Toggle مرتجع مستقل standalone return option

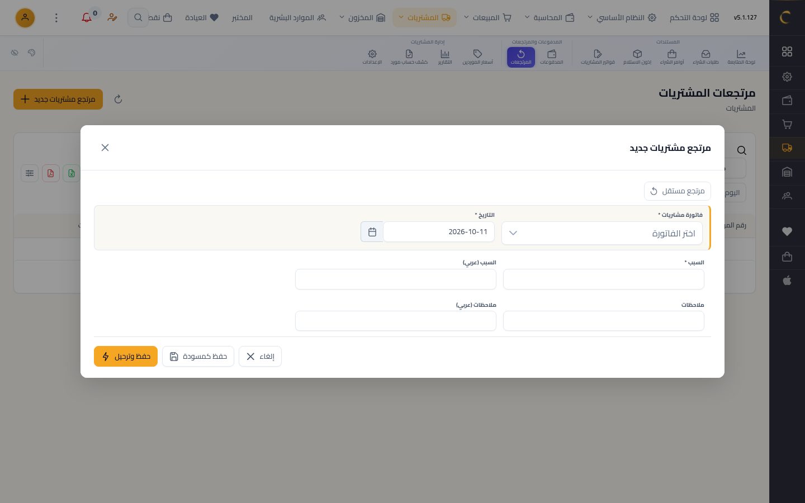678,191
